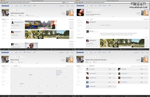Open the Skype dropdown for Natalie Peters
The width and height of the screenshot is (150, 97).
click(x=141, y=82)
